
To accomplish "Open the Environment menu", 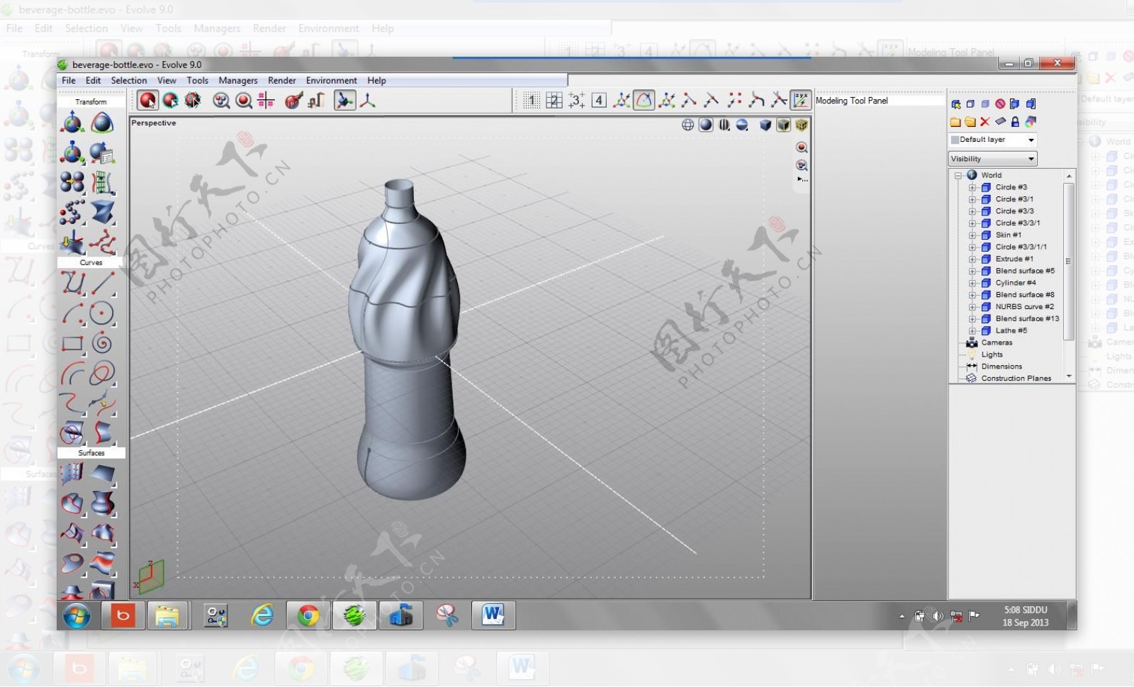I will tap(331, 80).
